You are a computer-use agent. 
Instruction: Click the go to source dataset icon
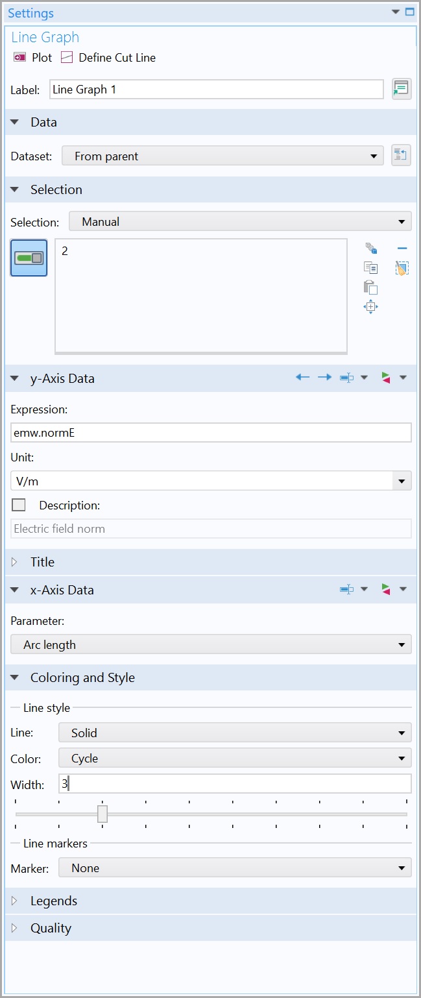(x=402, y=156)
